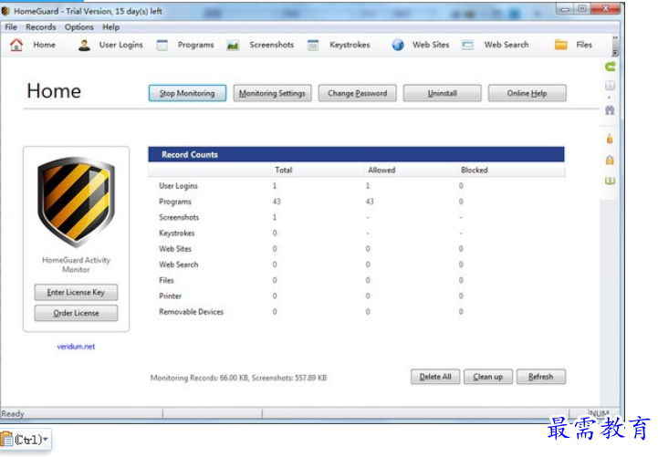The height and width of the screenshot is (457, 658).
Task: Click the Programs total value 43
Action: 277,202
